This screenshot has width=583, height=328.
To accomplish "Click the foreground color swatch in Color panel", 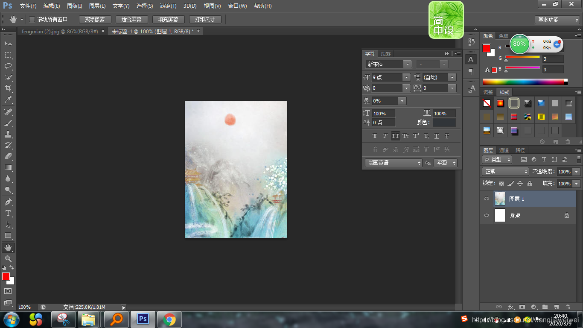I will tap(487, 48).
